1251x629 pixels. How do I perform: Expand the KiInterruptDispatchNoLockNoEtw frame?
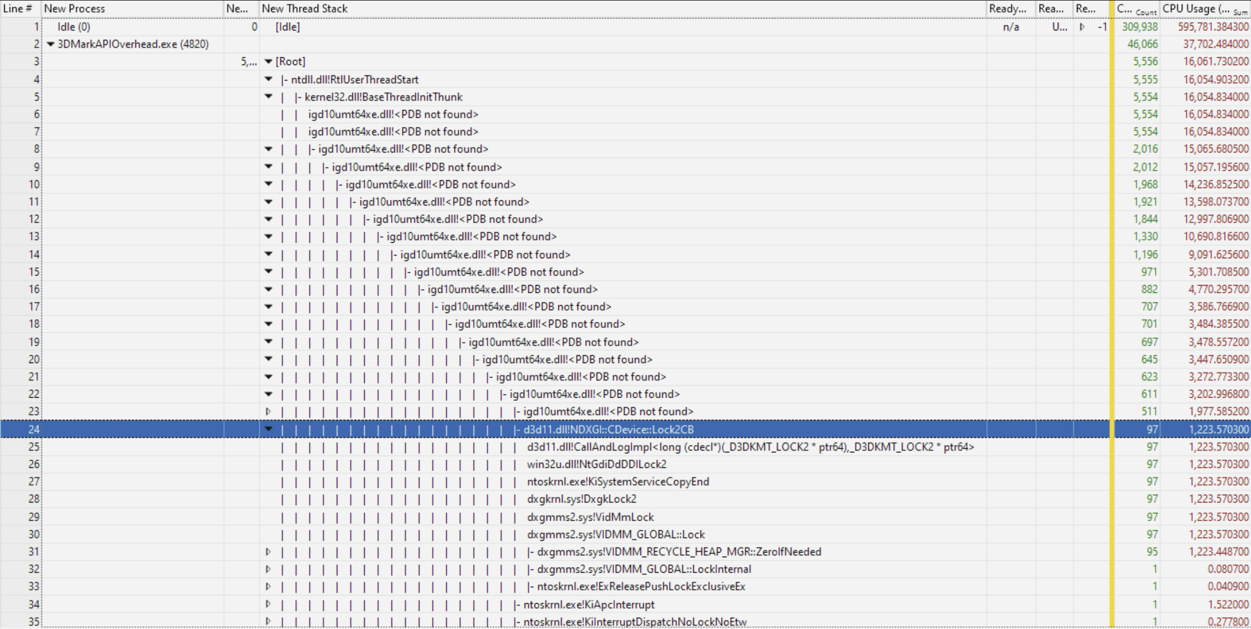tap(268, 621)
